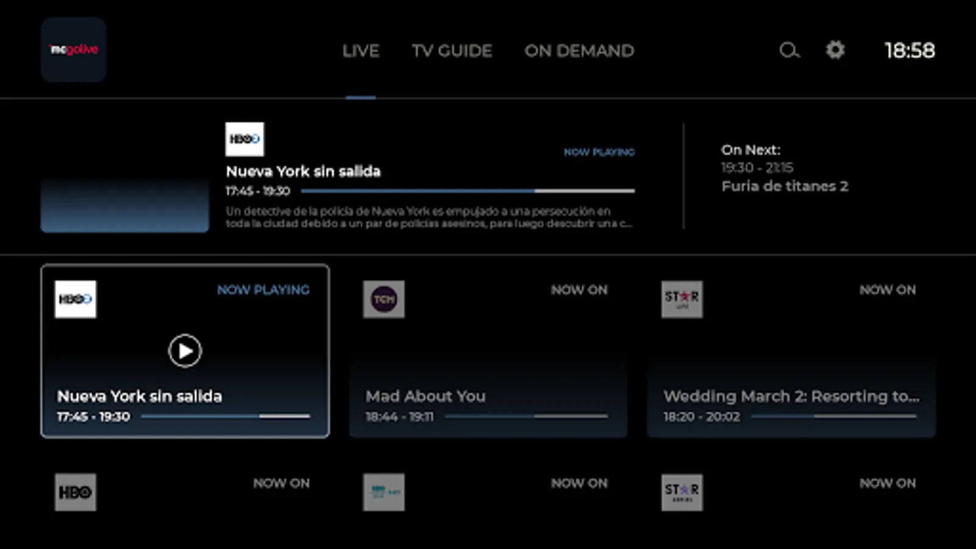Click the progress bar on the Wedding March 2 card

click(834, 417)
